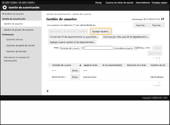Open Opciones por lotes para ID de departamento
This screenshot has height=125, width=170.
[x=126, y=37]
